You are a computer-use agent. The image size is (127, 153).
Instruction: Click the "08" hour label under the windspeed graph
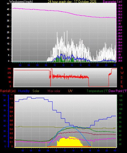click(x=46, y=65)
